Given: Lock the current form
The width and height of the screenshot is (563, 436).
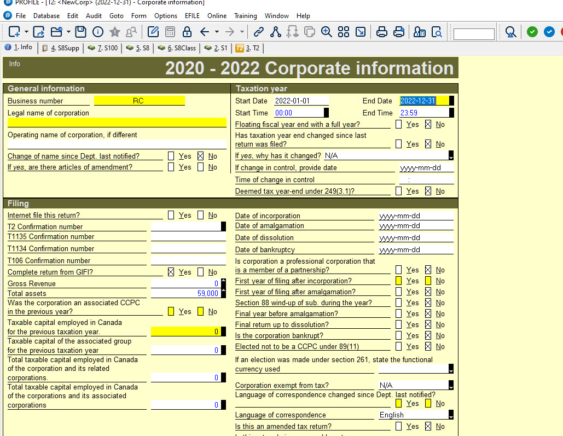Looking at the screenshot, I should [x=187, y=32].
